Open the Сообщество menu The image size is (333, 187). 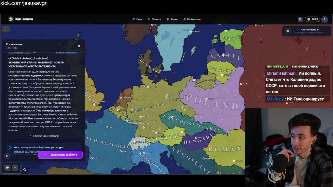(x=192, y=19)
